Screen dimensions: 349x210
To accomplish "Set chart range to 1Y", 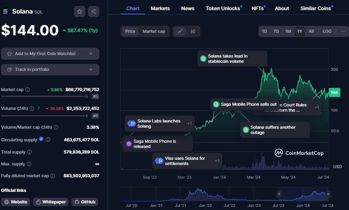I will point(300,31).
